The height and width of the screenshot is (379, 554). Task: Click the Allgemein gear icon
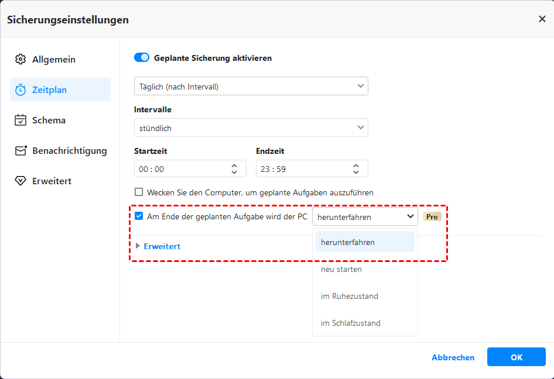pyautogui.click(x=20, y=60)
